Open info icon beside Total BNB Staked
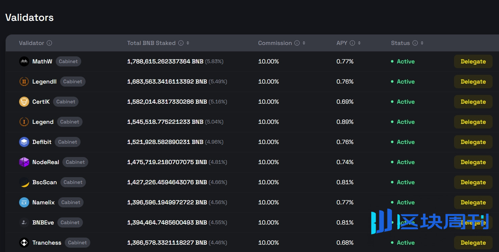 point(181,43)
